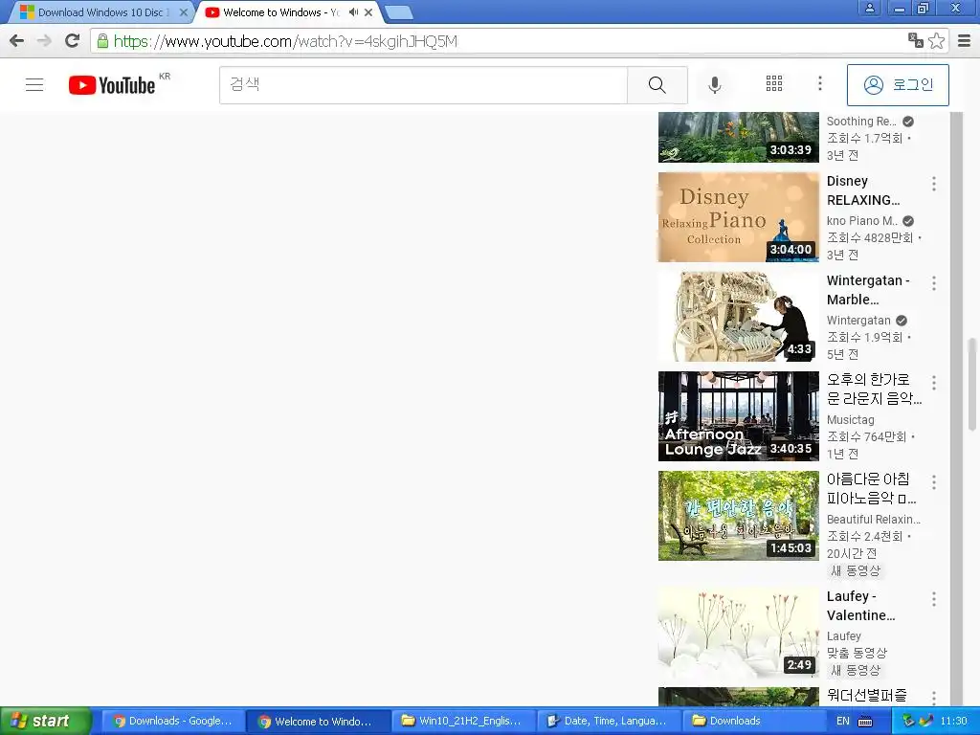Close the Download Windows 10 Disc tab

coord(183,11)
